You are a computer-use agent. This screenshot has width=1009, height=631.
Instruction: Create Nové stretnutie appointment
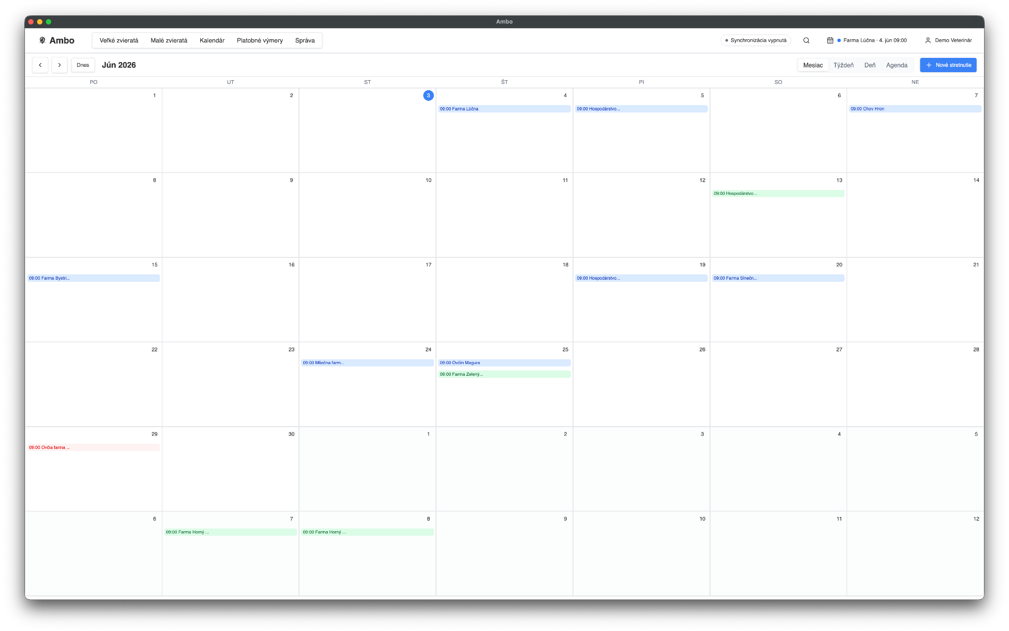coord(948,65)
